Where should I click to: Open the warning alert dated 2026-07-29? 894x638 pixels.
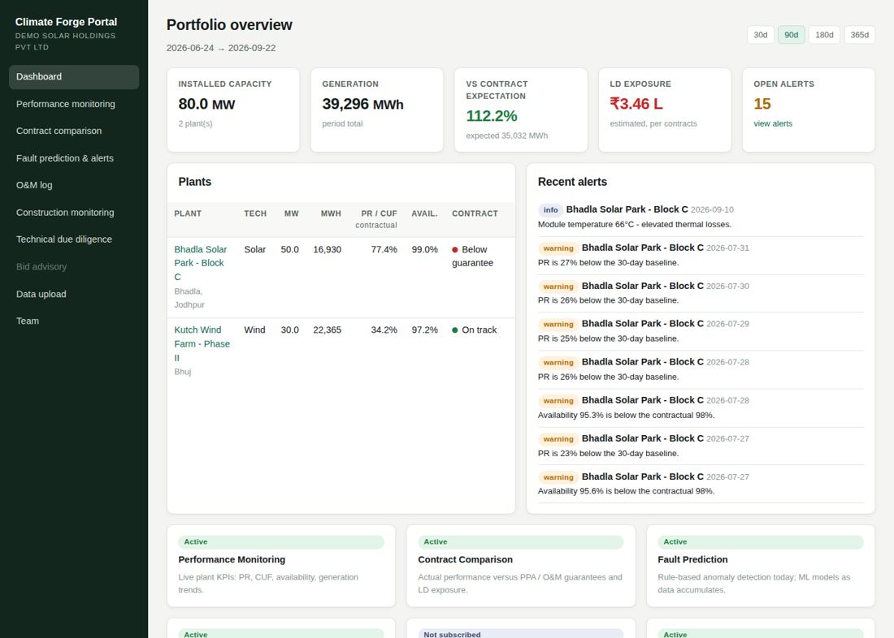(x=701, y=330)
